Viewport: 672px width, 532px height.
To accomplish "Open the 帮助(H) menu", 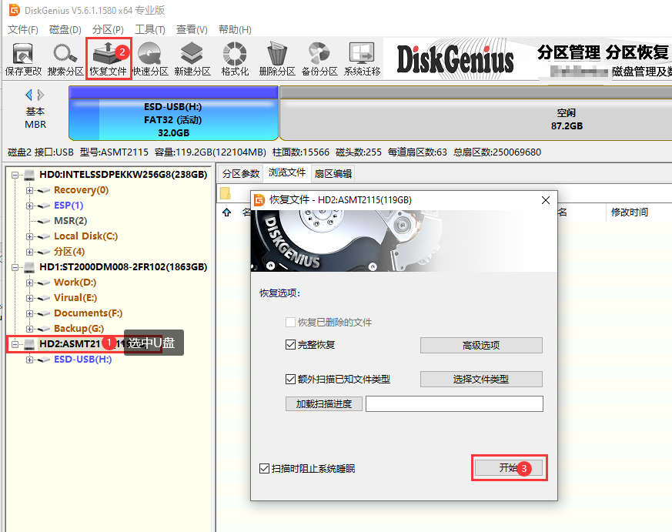I will pos(235,29).
